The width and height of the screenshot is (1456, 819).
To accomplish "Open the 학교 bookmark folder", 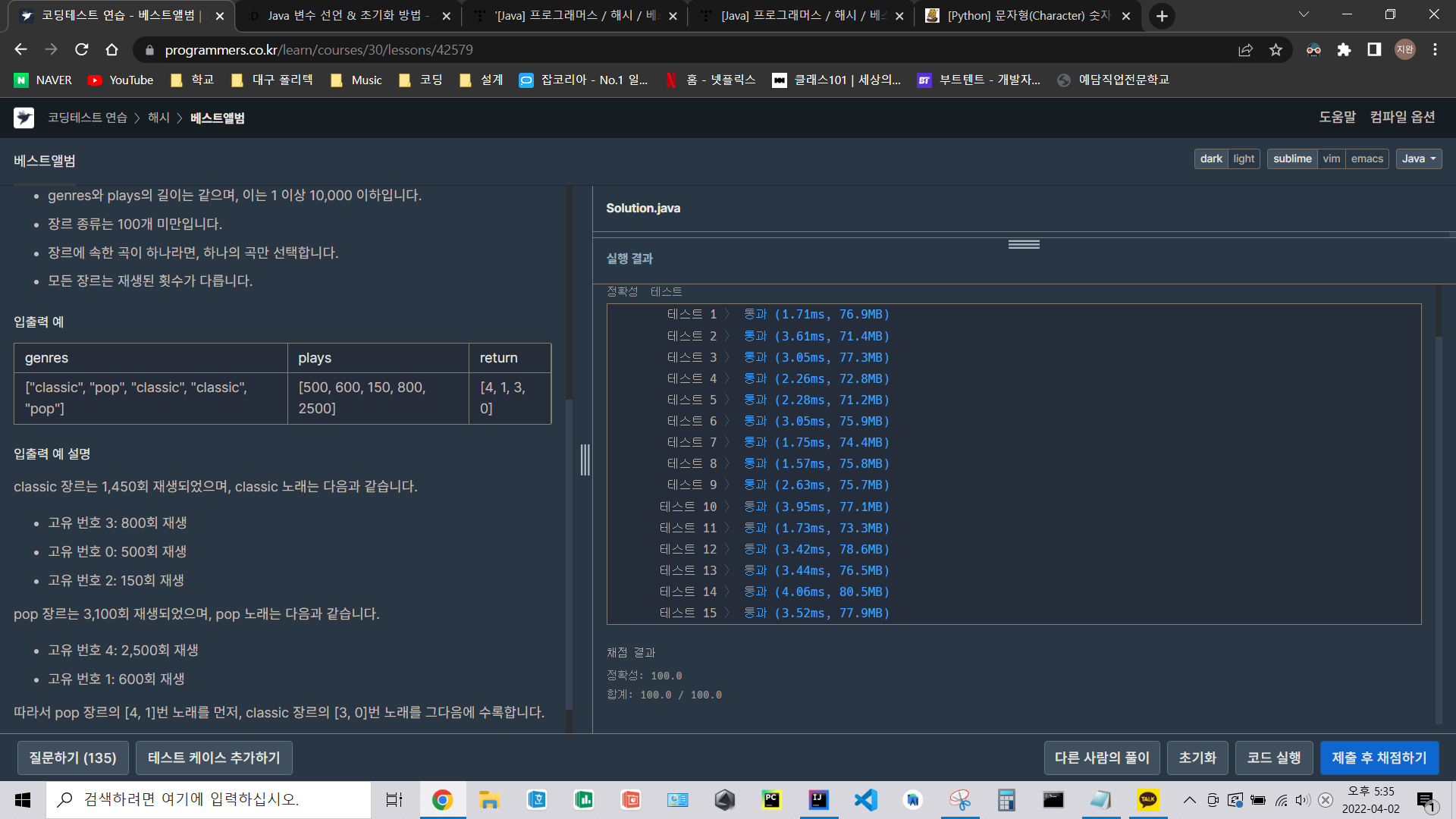I will [x=193, y=80].
